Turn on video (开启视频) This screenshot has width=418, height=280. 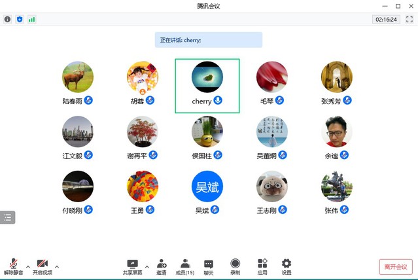click(x=42, y=266)
